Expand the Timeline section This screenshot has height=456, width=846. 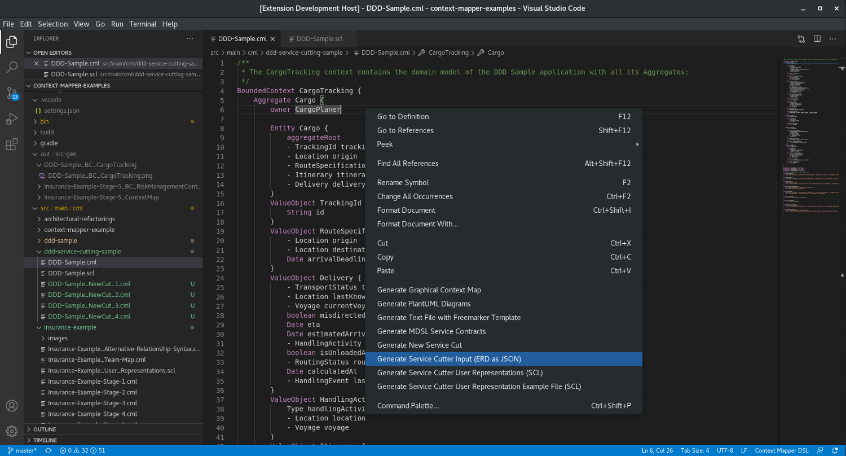113,440
